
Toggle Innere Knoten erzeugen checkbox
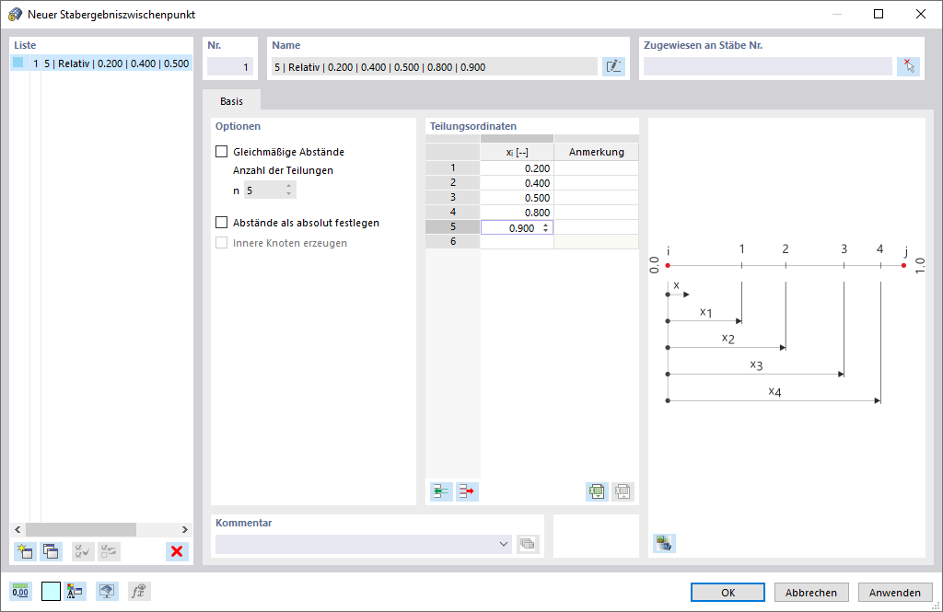[x=221, y=243]
